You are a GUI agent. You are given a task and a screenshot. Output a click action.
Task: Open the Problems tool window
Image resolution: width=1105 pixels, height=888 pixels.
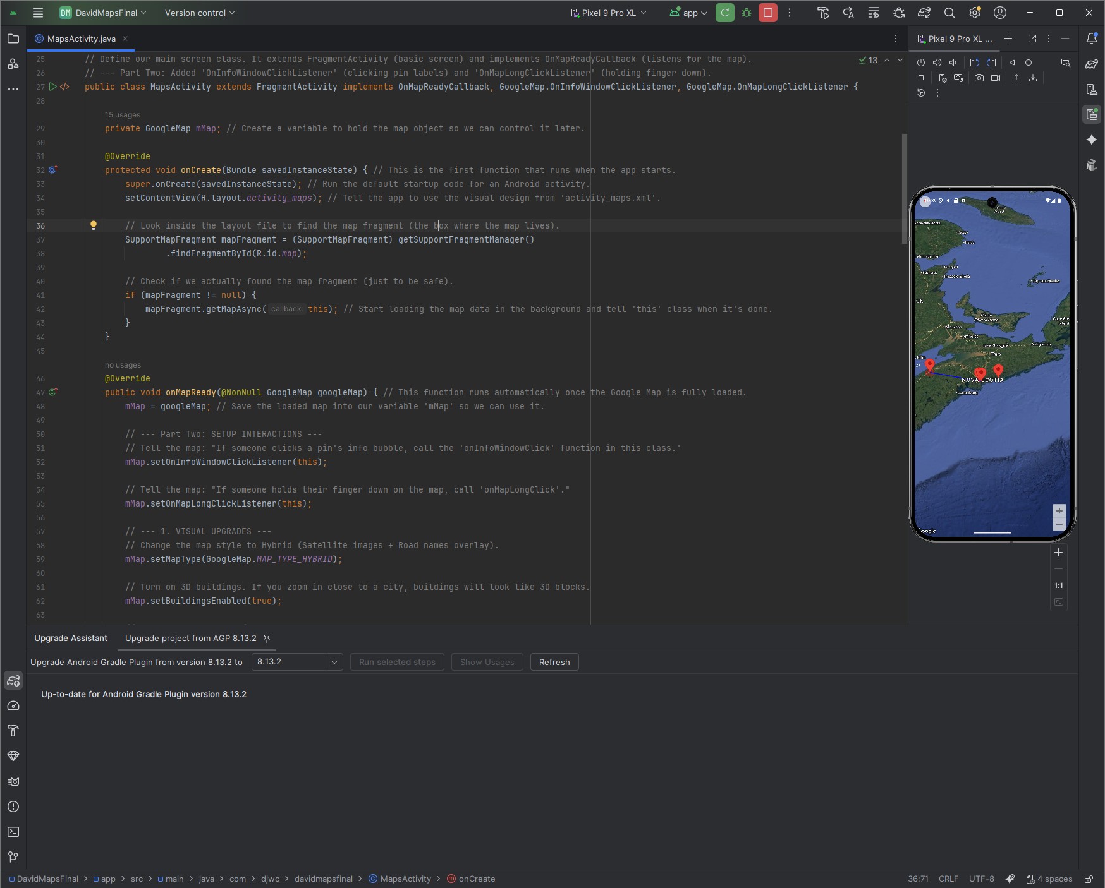[x=13, y=807]
